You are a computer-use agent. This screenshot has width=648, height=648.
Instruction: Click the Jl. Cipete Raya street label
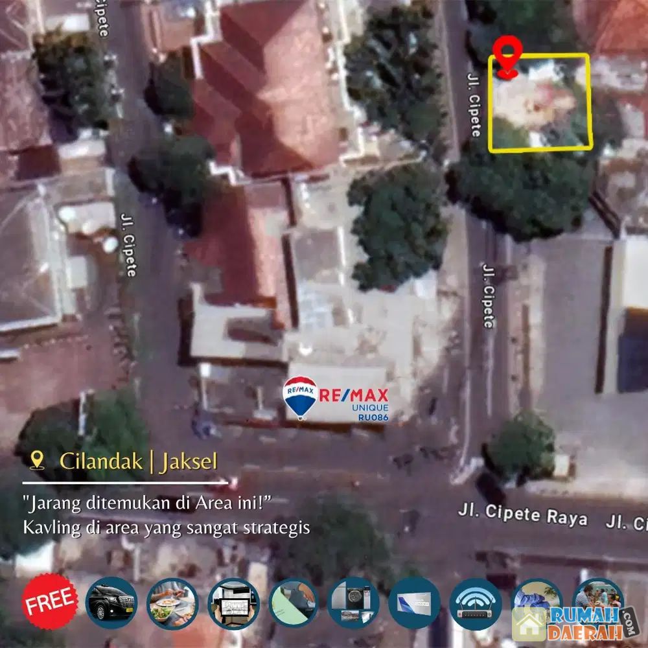coord(522,516)
